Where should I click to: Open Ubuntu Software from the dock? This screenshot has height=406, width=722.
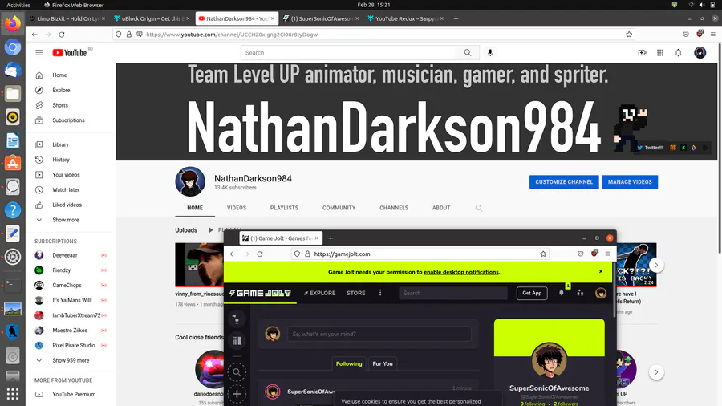pos(12,164)
